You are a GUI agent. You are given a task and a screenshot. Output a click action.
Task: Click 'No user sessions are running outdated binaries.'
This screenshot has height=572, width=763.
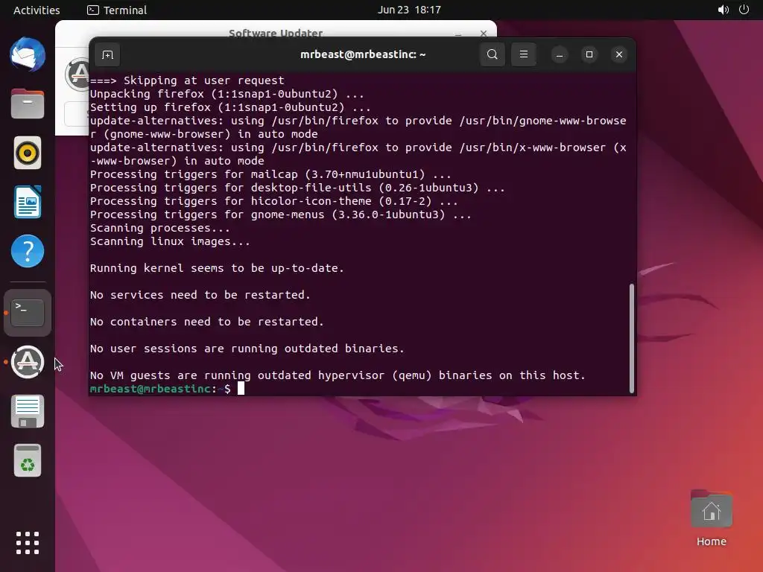coord(247,349)
